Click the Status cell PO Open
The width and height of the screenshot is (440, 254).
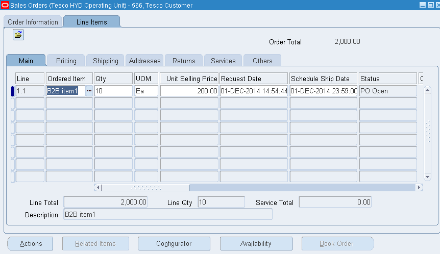[x=388, y=91]
